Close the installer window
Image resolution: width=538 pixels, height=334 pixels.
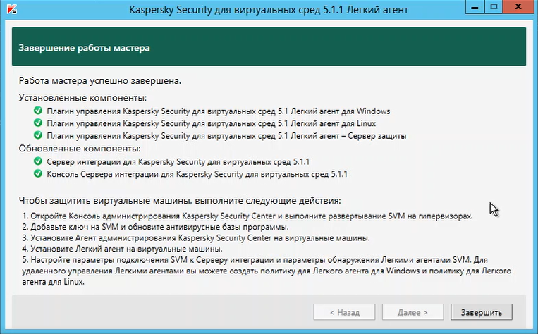[x=518, y=7]
